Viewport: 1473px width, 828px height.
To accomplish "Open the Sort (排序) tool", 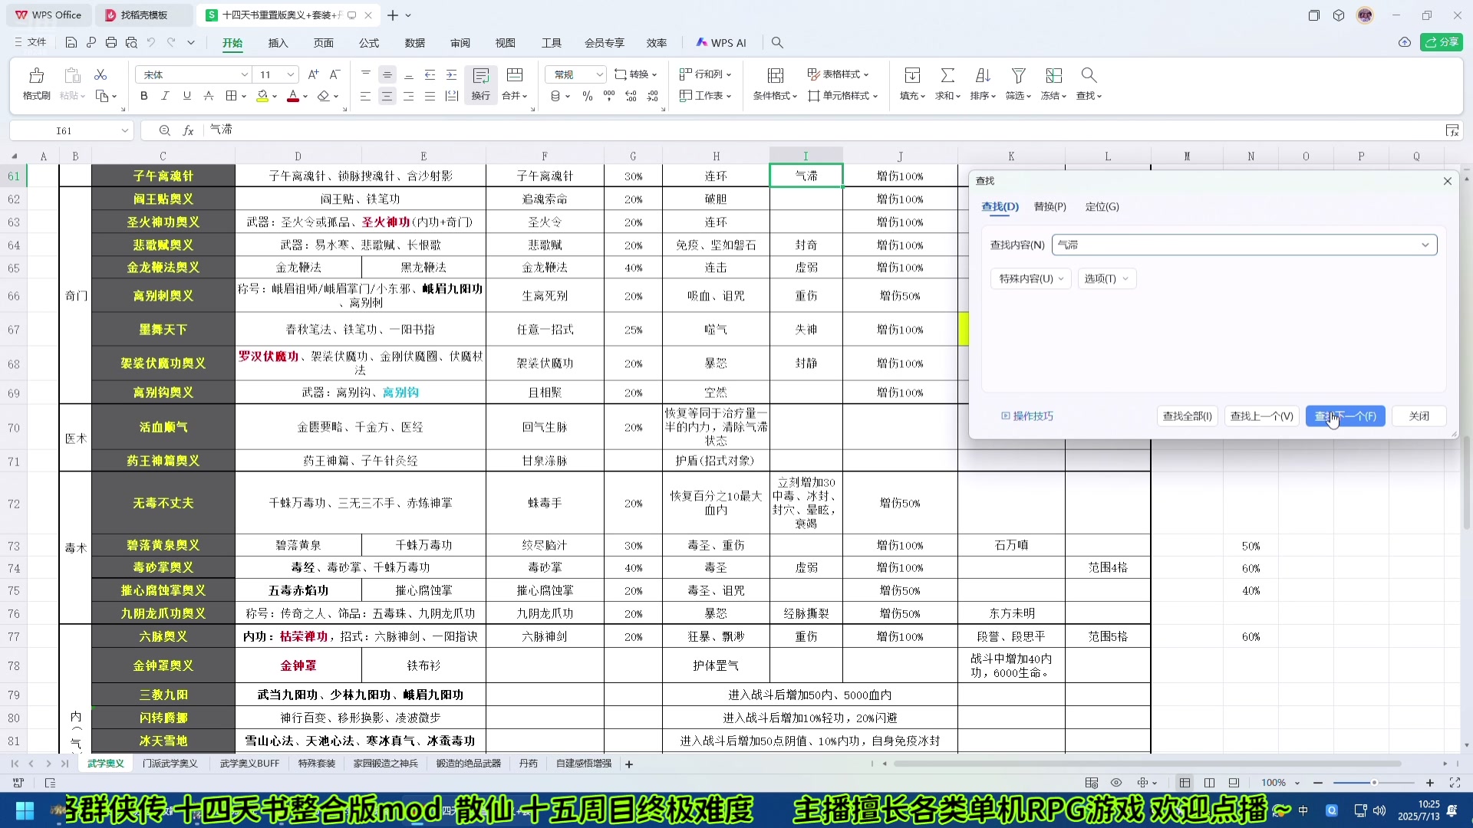I will [983, 83].
